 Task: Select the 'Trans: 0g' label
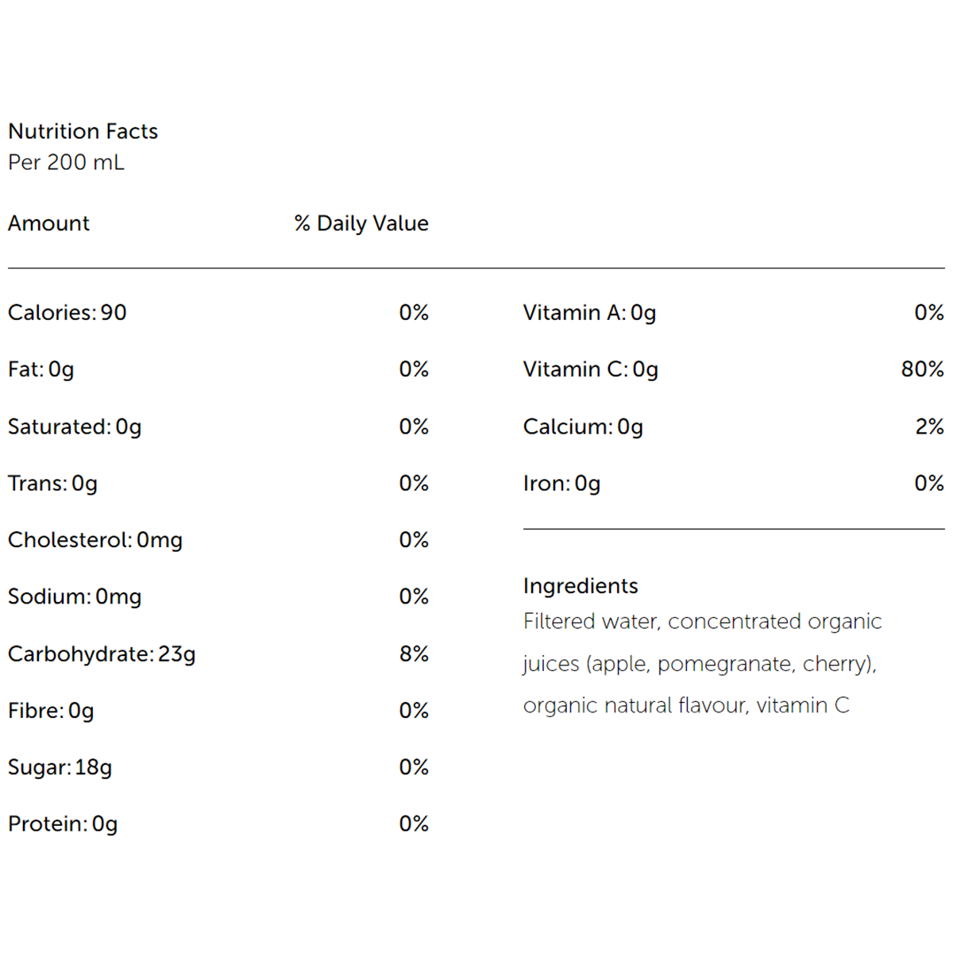(52, 483)
